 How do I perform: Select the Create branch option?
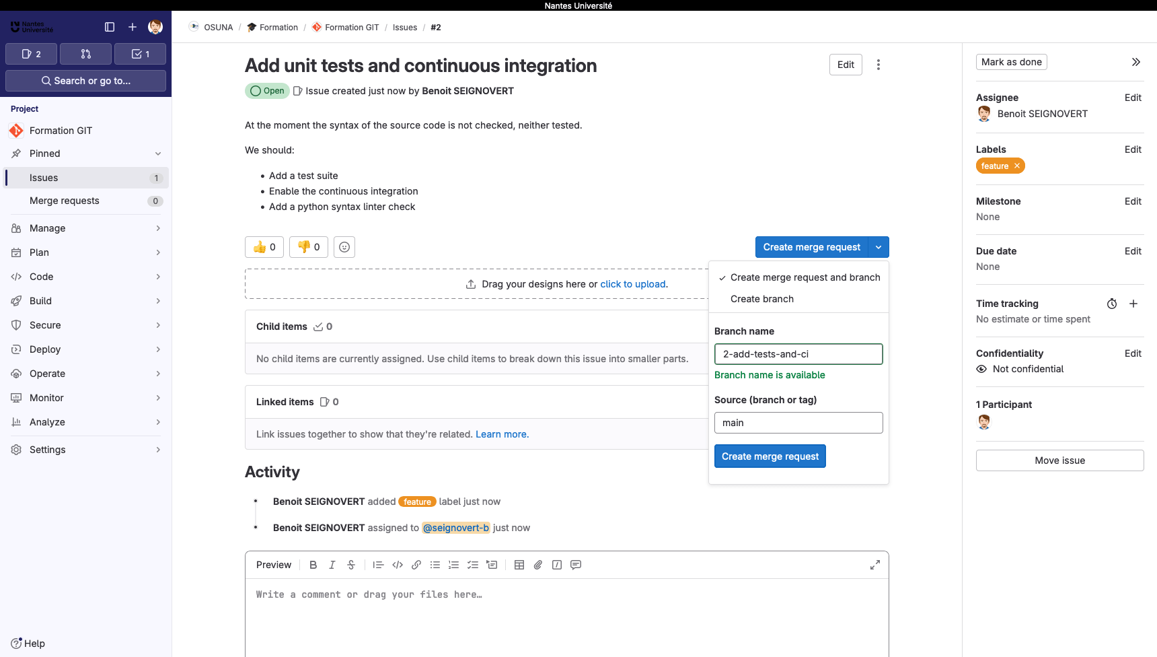[798, 299]
